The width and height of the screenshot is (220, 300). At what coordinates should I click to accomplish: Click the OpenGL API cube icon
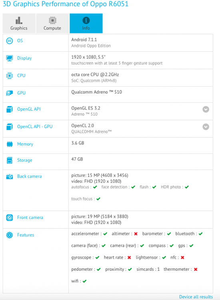[x=10, y=109]
